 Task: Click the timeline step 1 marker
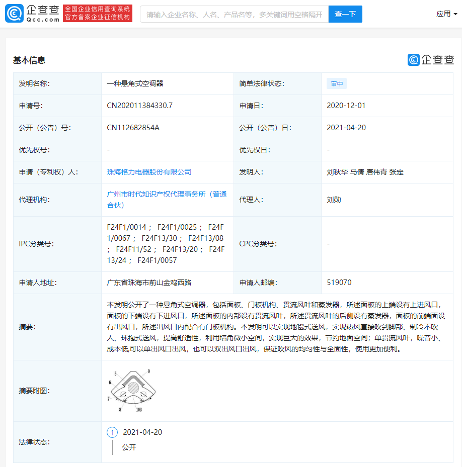(112, 432)
